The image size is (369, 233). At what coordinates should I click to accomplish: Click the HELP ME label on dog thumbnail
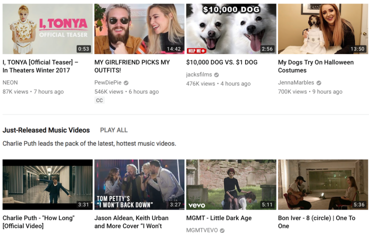point(196,51)
